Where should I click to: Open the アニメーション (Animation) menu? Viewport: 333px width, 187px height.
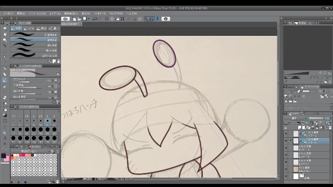click(37, 14)
